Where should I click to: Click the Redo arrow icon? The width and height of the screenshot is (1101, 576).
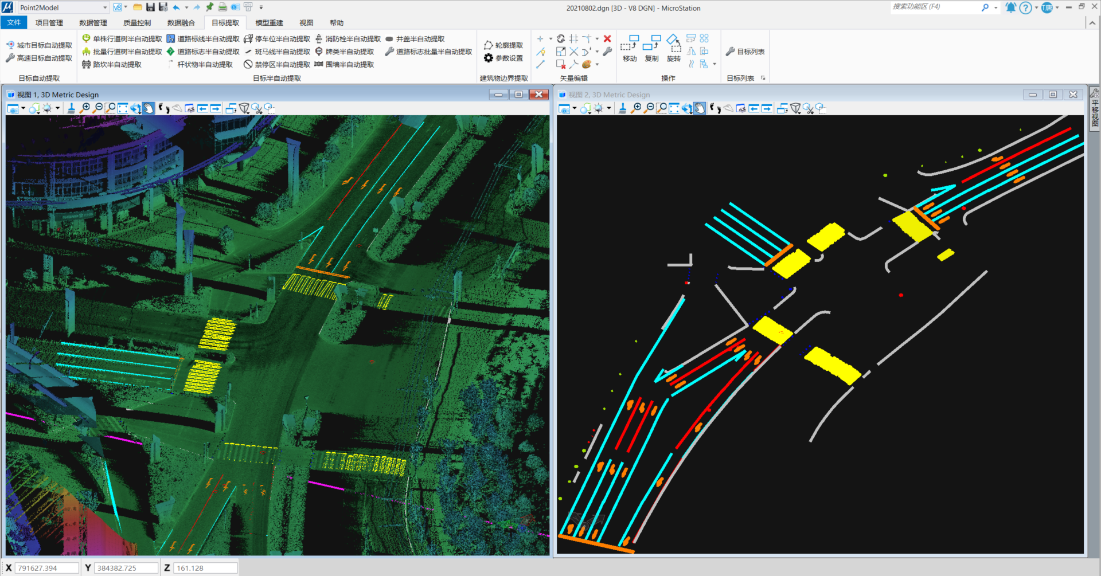click(x=197, y=7)
